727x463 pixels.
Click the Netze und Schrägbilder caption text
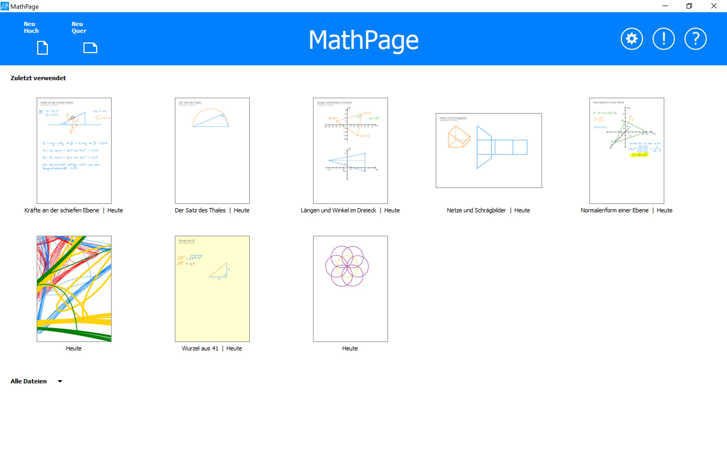coord(476,210)
